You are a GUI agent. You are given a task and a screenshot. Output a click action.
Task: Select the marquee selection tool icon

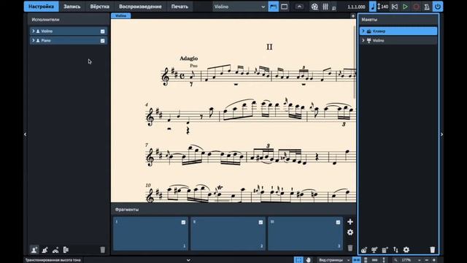point(298,260)
